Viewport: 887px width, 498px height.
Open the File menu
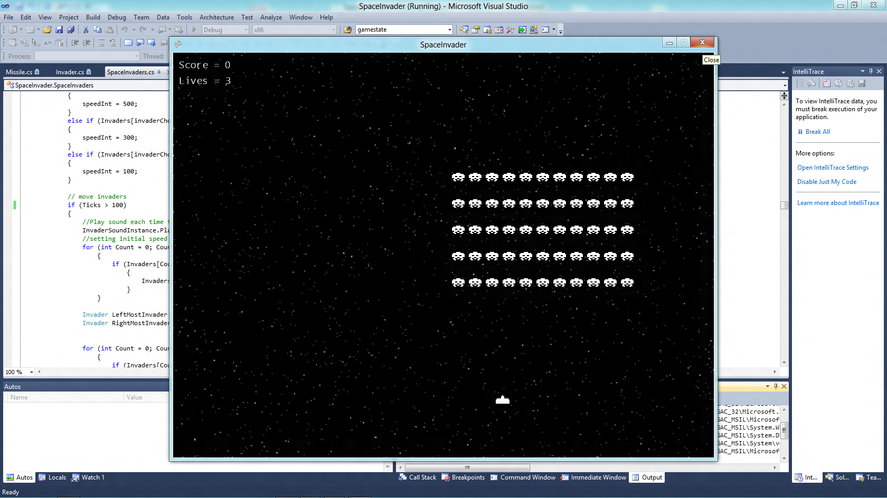click(x=8, y=17)
